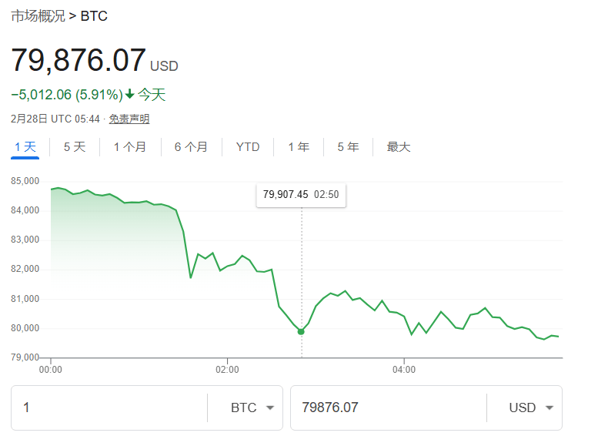Image resolution: width=608 pixels, height=436 pixels.
Task: Click the BTC breadcrumb text
Action: click(x=94, y=16)
